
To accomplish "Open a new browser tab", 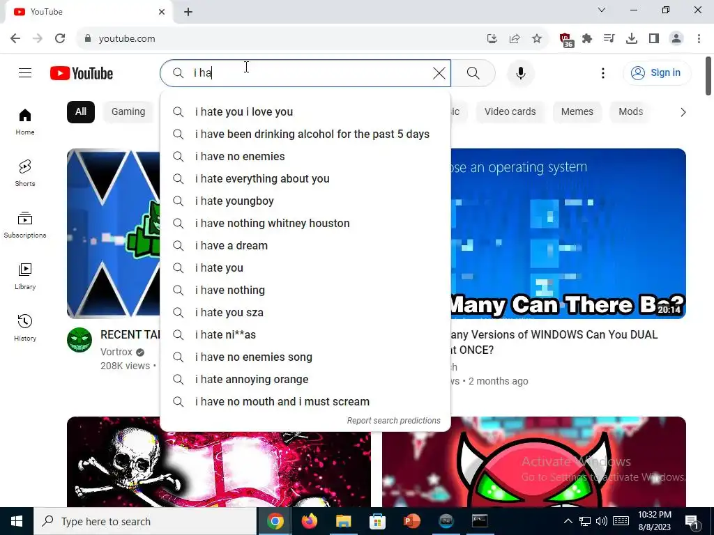I will pos(188,12).
